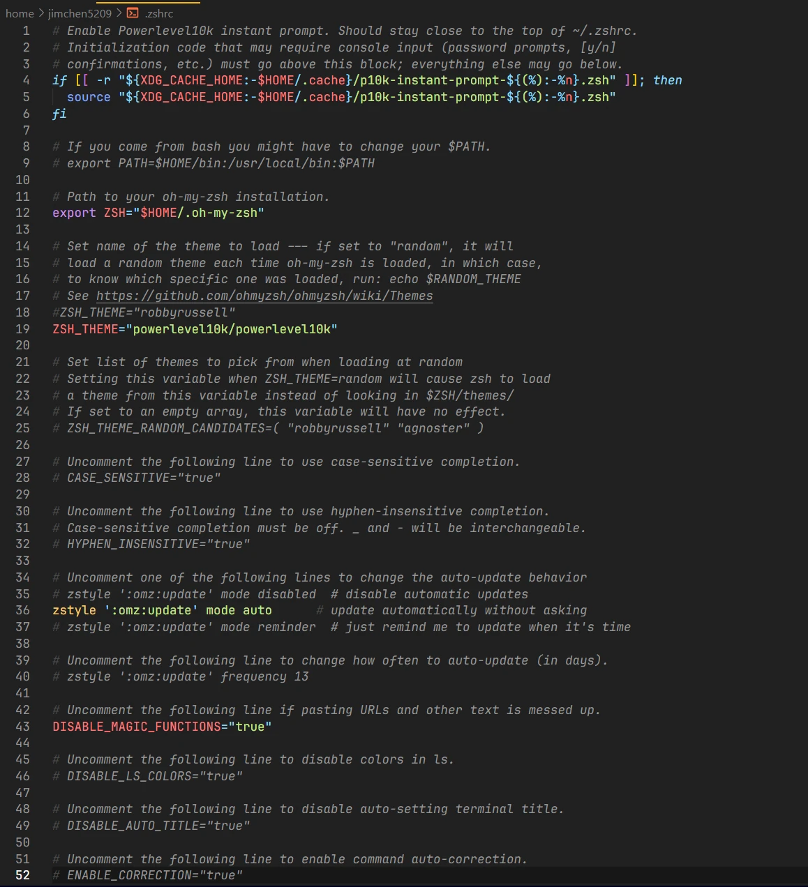
Task: Click the chevron after the home breadcrumb
Action: coord(40,13)
